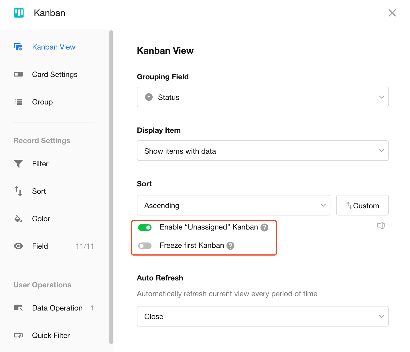Click the Kanban View sidebar icon
The width and height of the screenshot is (410, 352).
click(x=18, y=47)
